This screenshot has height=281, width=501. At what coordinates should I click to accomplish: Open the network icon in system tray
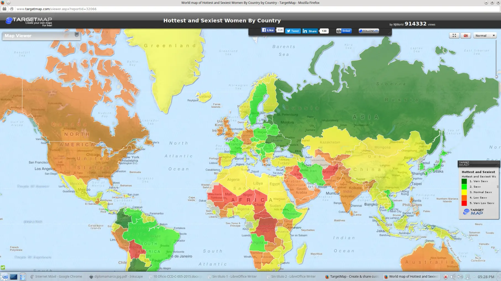pos(467,277)
